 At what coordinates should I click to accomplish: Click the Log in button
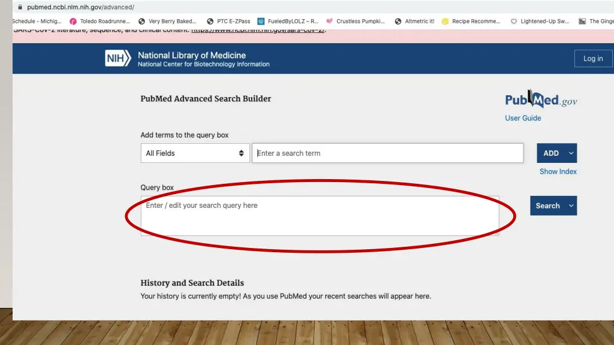click(593, 58)
